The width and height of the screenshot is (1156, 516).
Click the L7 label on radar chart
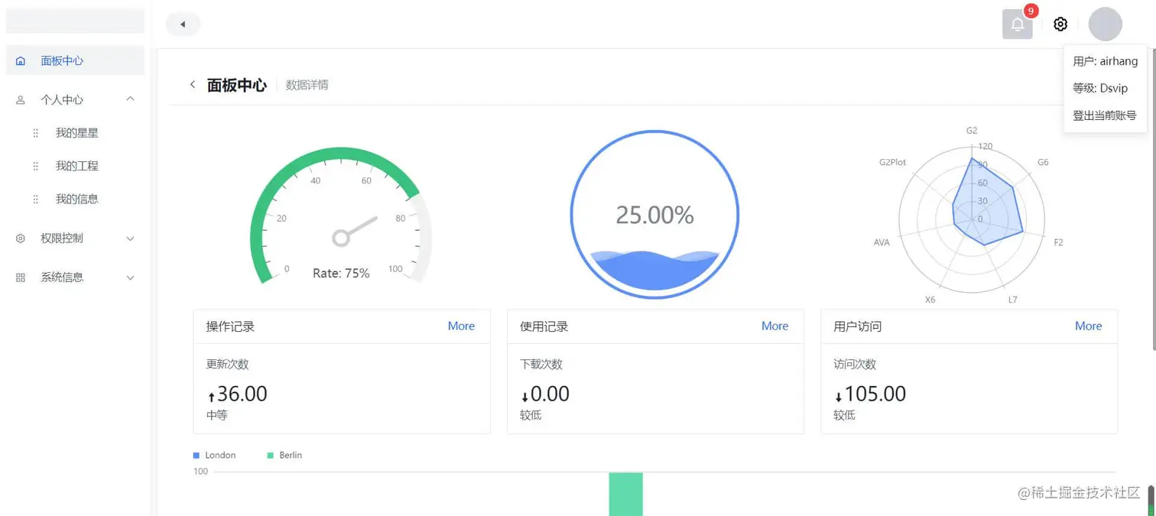tap(1012, 300)
